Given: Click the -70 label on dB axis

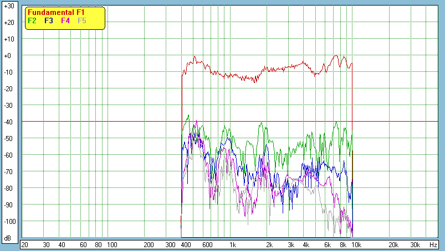Looking at the screenshot, I should (8, 172).
